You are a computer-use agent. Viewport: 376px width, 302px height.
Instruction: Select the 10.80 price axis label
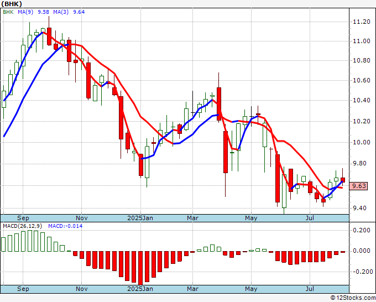click(362, 60)
